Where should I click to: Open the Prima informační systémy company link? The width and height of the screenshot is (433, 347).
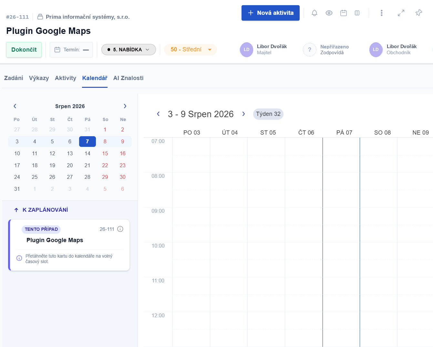tap(88, 17)
